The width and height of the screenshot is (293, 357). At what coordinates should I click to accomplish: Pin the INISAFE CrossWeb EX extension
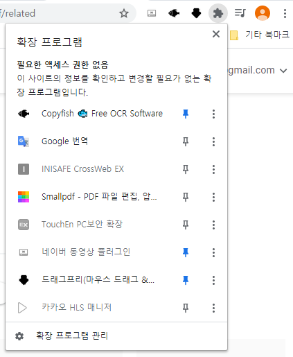point(186,169)
